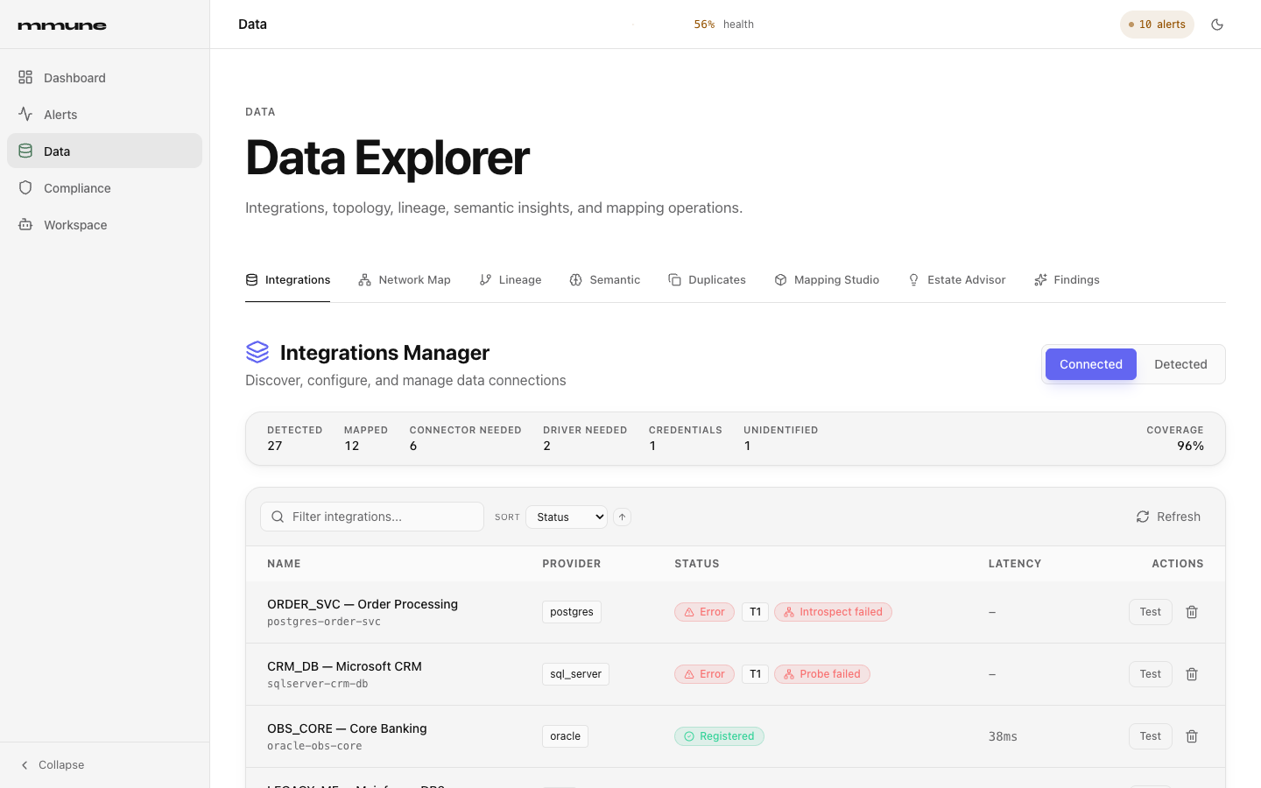Screen dimensions: 1261x788
Task: Test the ORDER_SVC integration
Action: coord(1150,612)
